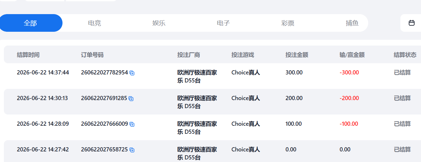Open the 电子 category tab
Image resolution: width=421 pixels, height=162 pixels.
click(223, 23)
